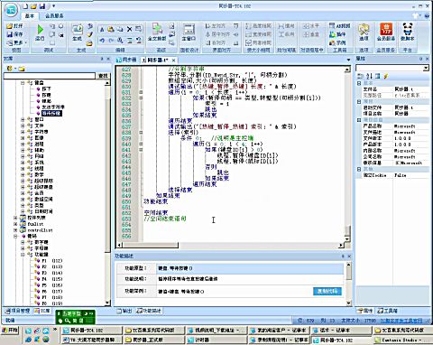Screen dimensions: 433x345
Task: Switch to the 会员服务 ribbon tab
Action: point(54,15)
